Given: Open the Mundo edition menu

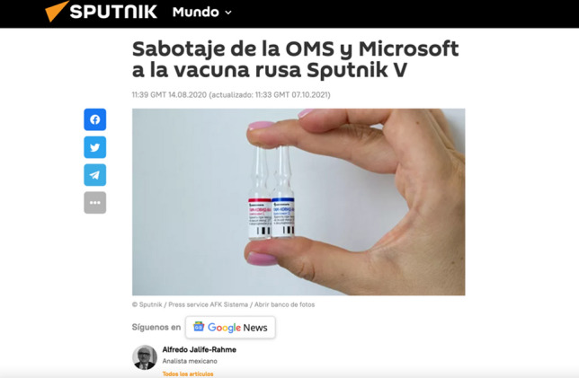Looking at the screenshot, I should [x=202, y=13].
